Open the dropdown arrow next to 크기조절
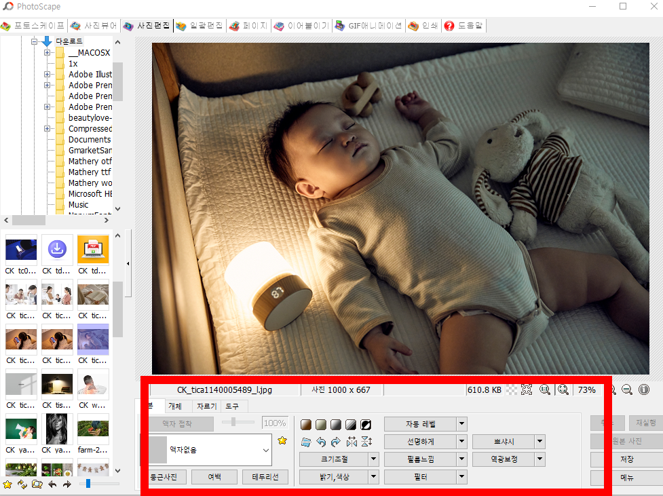Image resolution: width=663 pixels, height=496 pixels. [374, 459]
